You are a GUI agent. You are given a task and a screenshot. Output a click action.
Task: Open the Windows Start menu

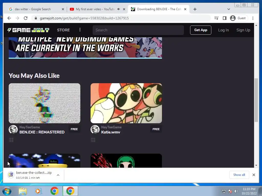(7, 191)
